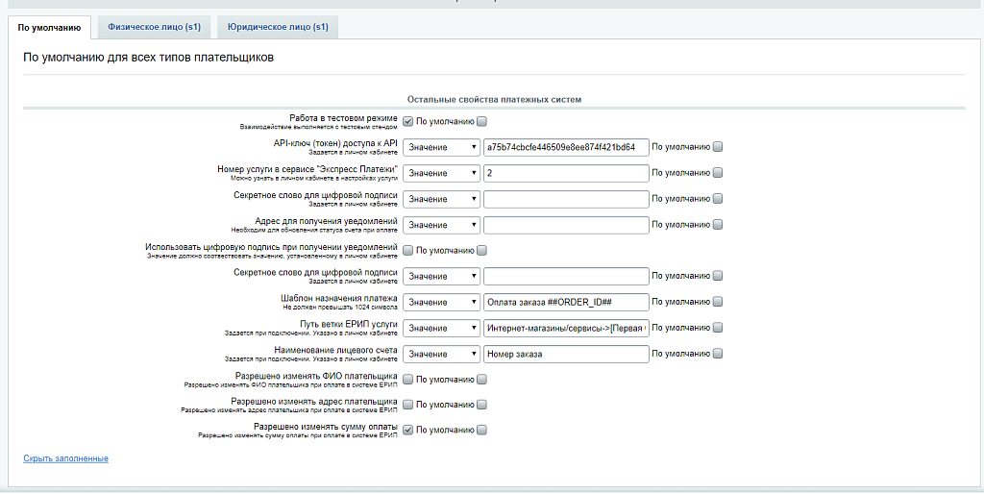Click the Скрыть заполненные link
This screenshot has height=494, width=984.
coord(65,458)
